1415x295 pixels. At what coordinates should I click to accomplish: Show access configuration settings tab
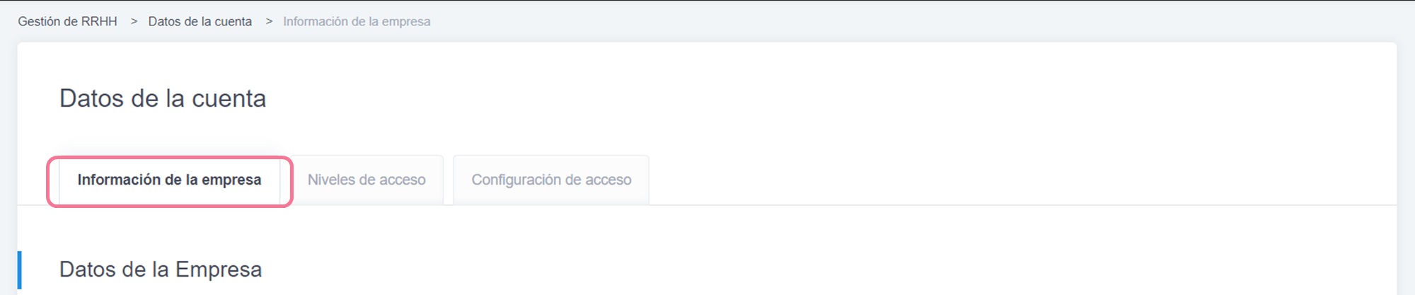(x=551, y=180)
